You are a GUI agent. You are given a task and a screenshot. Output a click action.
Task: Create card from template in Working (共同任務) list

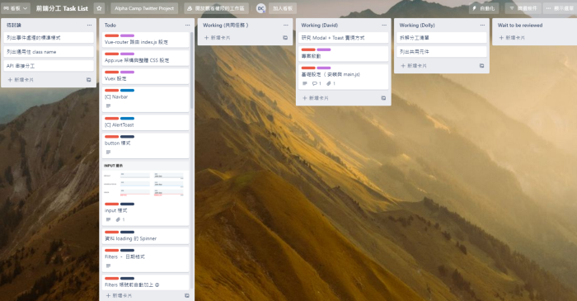pyautogui.click(x=285, y=38)
